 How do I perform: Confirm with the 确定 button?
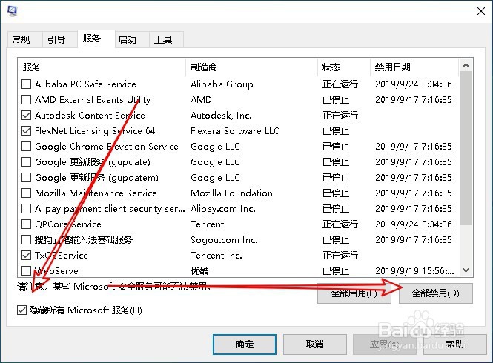pos(245,344)
